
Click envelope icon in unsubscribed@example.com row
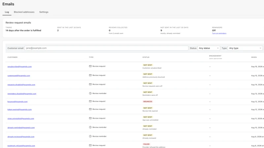pyautogui.click(x=90, y=66)
